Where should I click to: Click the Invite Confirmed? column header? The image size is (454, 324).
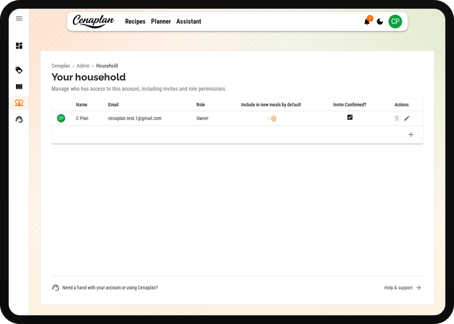(350, 105)
